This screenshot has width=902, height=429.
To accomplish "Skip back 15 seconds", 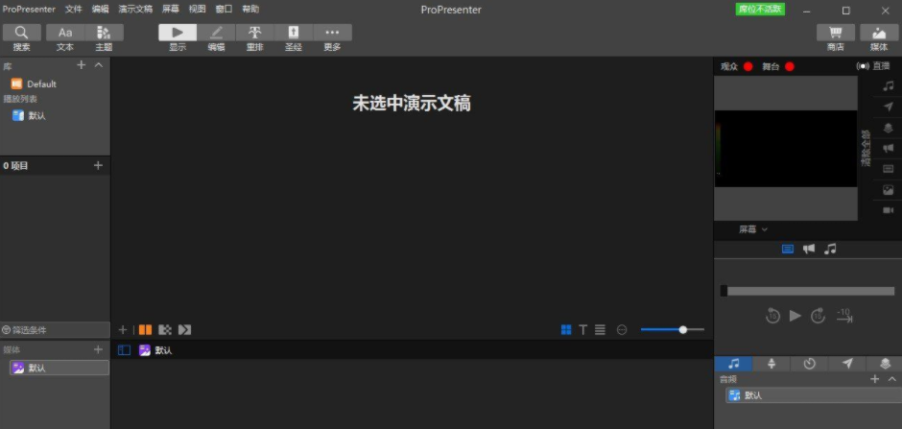I will coord(772,316).
